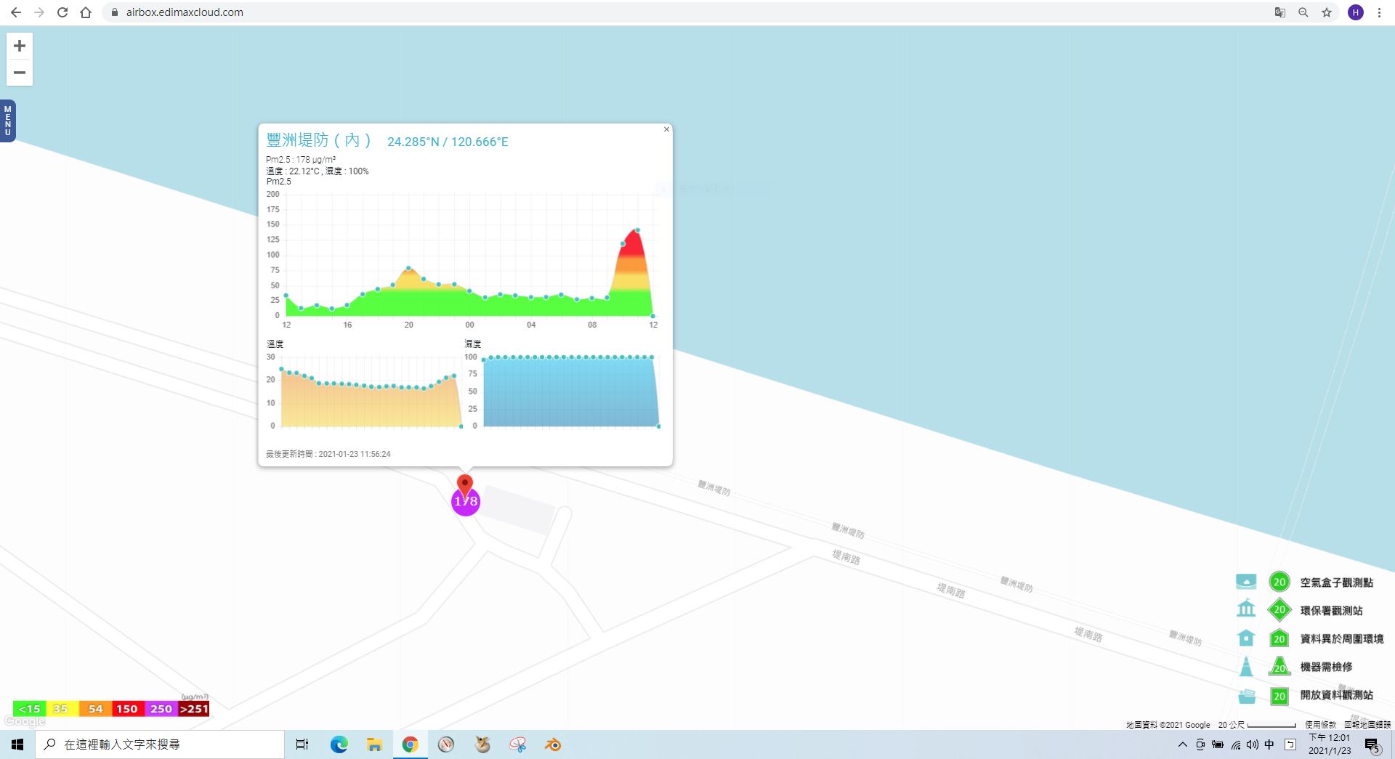
Task: Go forward in the browser
Action: [39, 12]
